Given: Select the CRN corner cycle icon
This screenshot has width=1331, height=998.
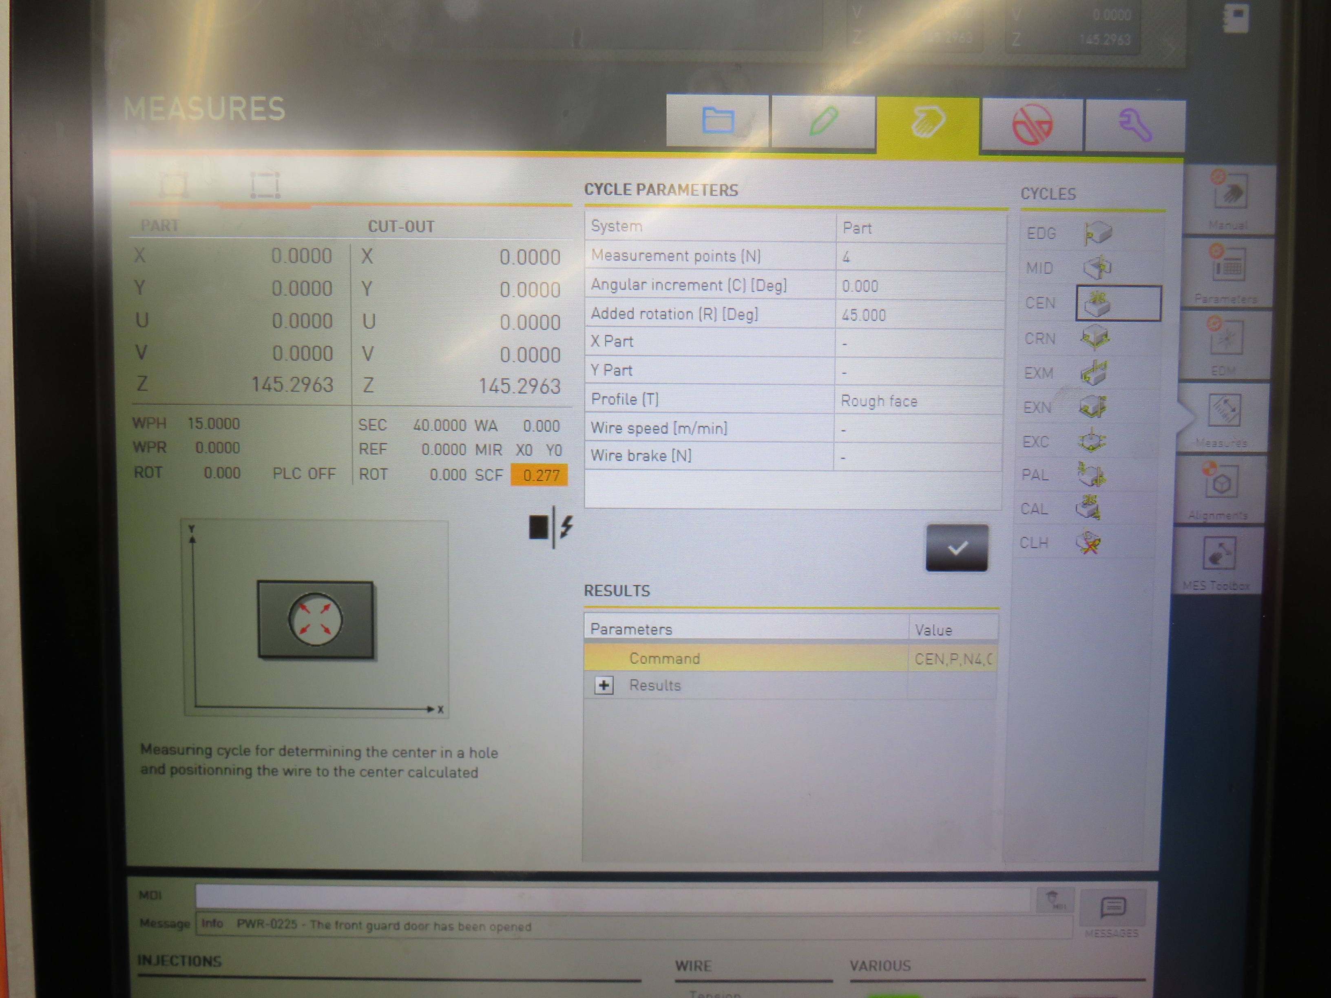Looking at the screenshot, I should pos(1095,338).
